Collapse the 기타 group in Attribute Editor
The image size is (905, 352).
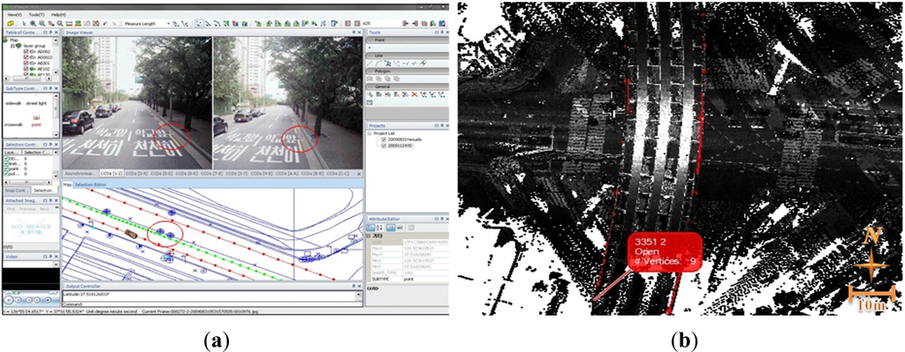369,236
